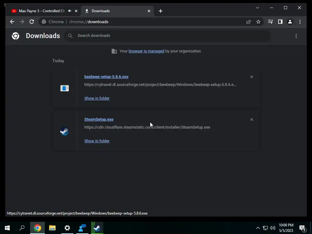
Task: Open the notification center icon
Action: [303, 228]
